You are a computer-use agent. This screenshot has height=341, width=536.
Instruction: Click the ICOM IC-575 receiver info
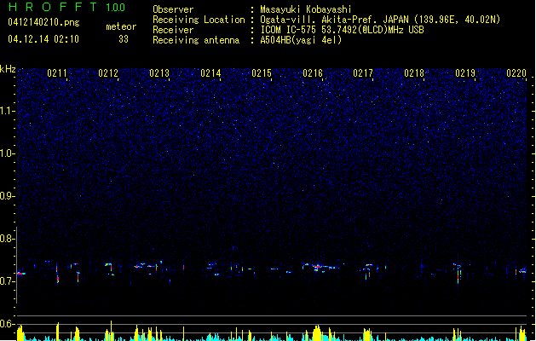pos(342,30)
